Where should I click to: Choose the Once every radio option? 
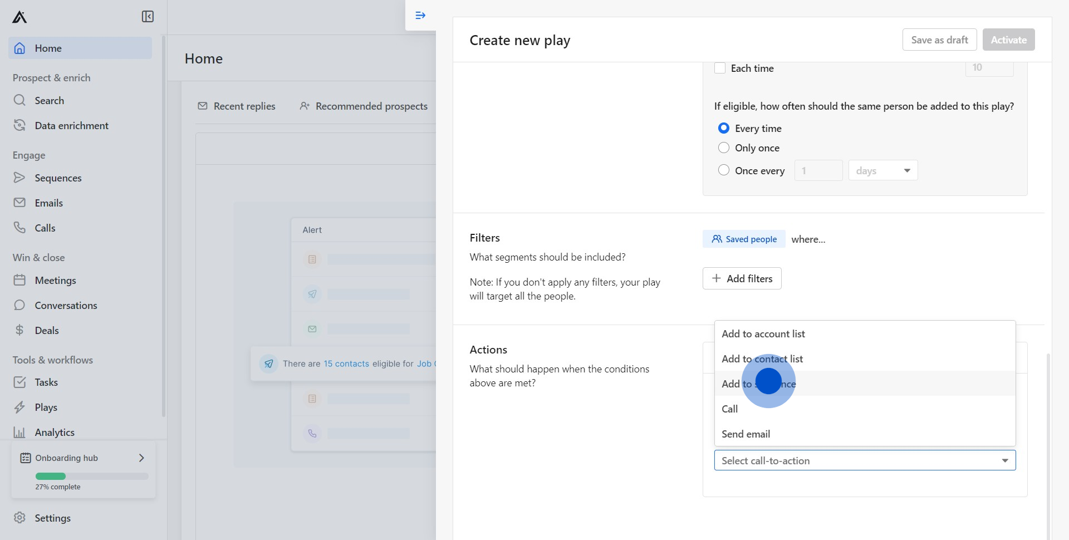click(x=723, y=170)
